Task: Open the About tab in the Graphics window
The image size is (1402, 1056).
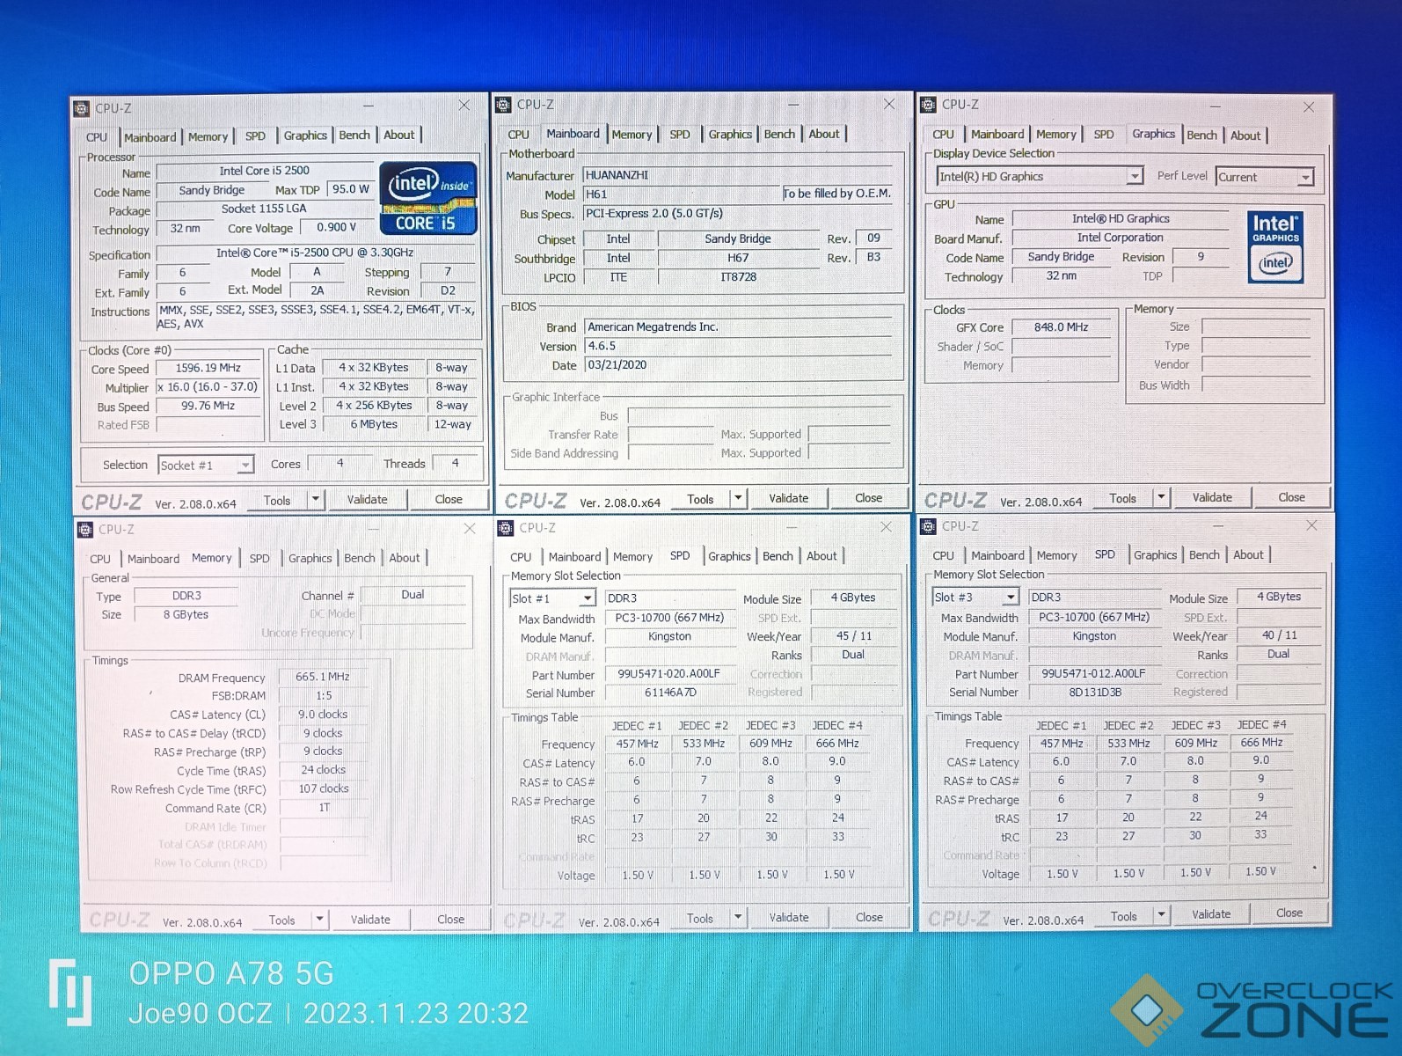Action: click(1245, 135)
